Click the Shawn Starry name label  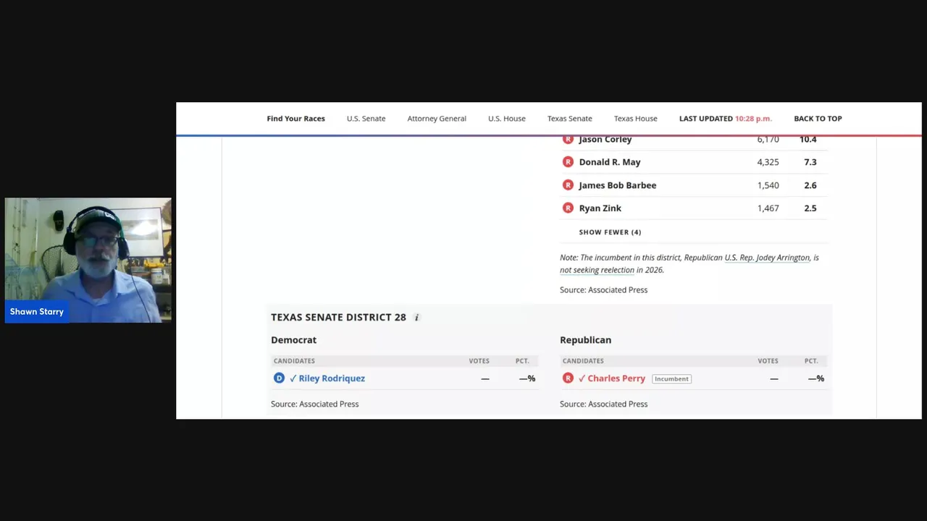pos(37,311)
